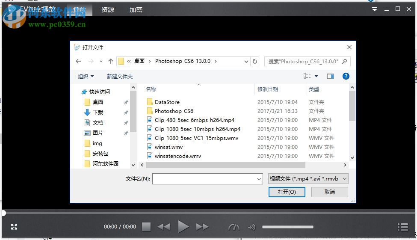417x240 pixels.
Task: Click pin icon next to 下载
Action: (126, 113)
